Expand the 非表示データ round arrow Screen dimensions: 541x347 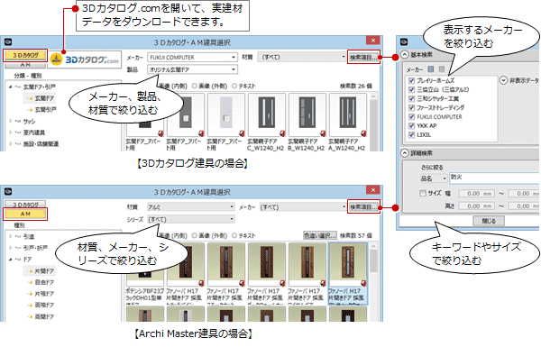point(503,80)
